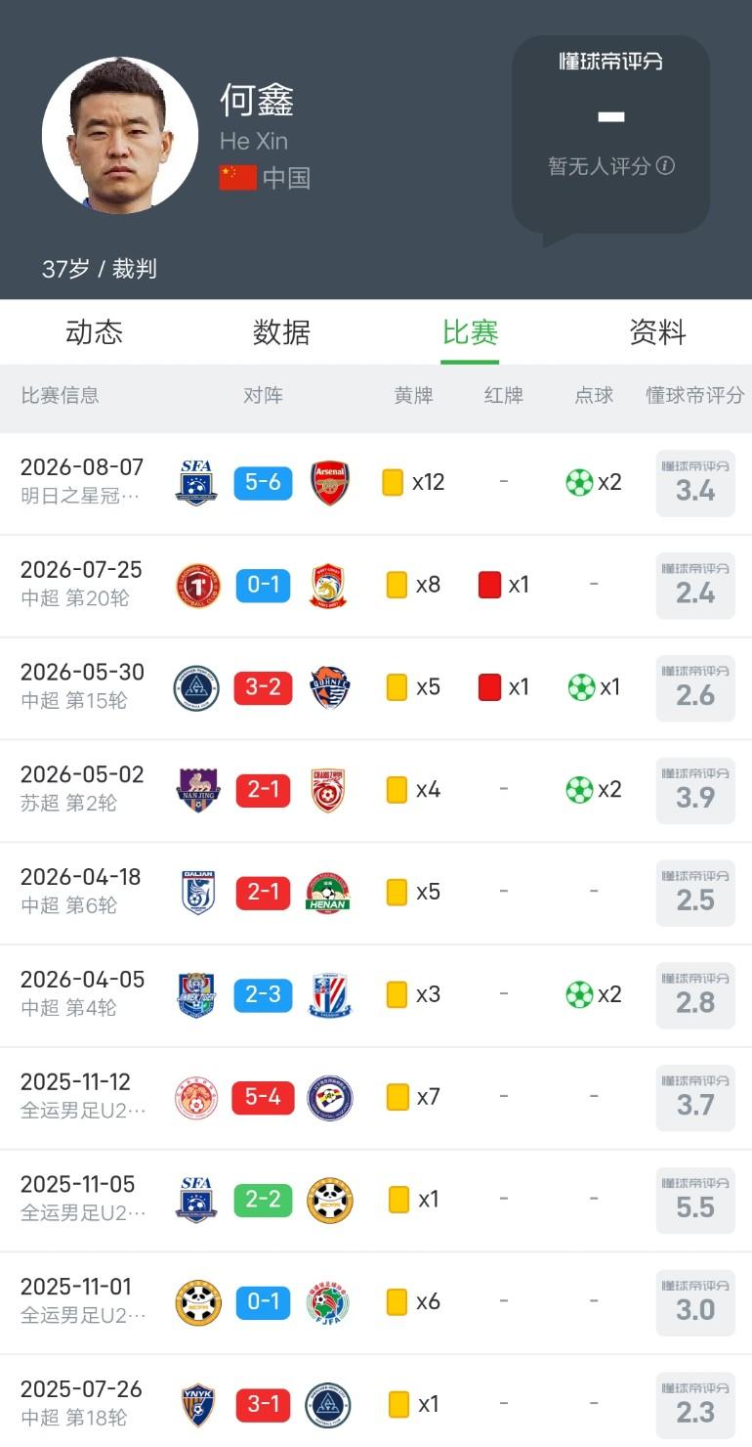Viewport: 752px width, 1447px height.
Task: Open the Henan team logo
Action: click(x=328, y=893)
